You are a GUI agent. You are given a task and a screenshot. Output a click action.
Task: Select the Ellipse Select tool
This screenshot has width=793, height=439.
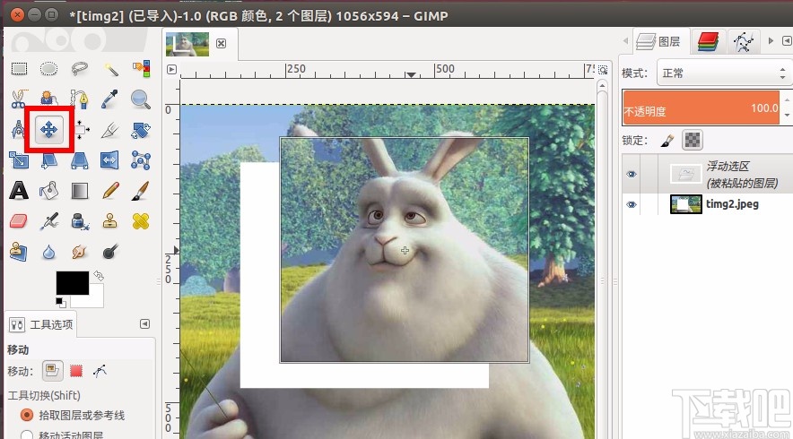(48, 69)
